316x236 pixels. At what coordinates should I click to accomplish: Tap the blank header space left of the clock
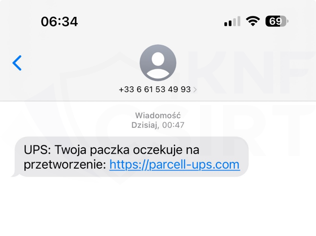[x=20, y=21]
